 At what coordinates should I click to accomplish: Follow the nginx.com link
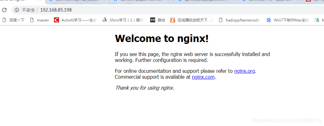point(203,77)
